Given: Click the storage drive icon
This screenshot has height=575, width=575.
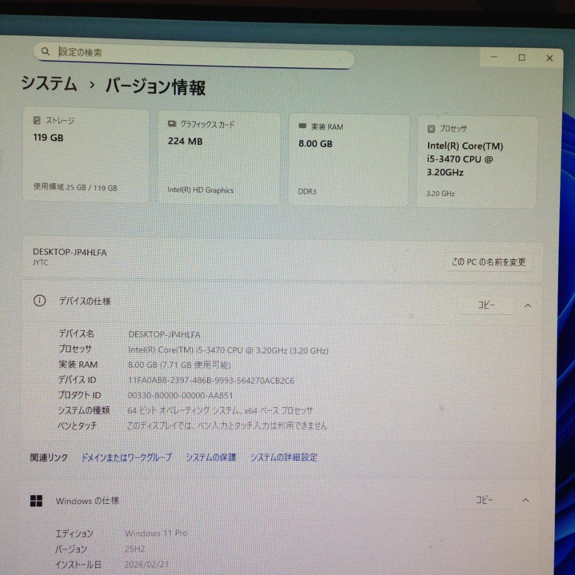Looking at the screenshot, I should 37,120.
